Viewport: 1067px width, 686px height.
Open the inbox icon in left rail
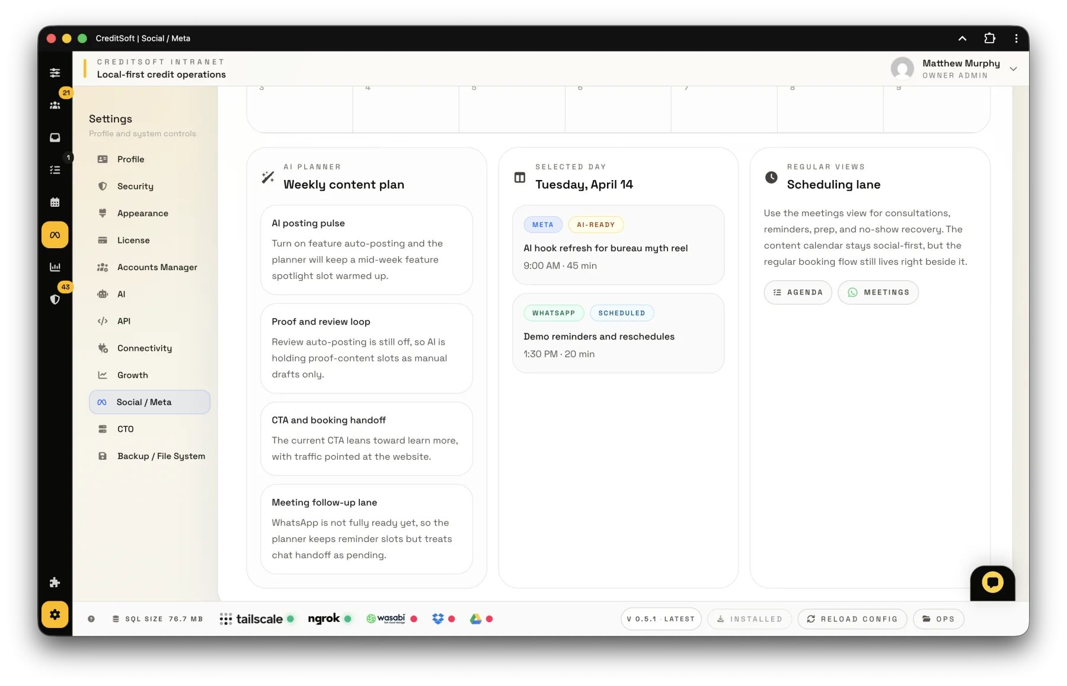click(55, 137)
